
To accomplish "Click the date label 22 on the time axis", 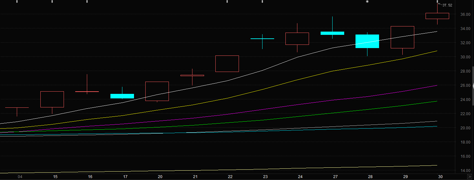I will coord(230,177).
